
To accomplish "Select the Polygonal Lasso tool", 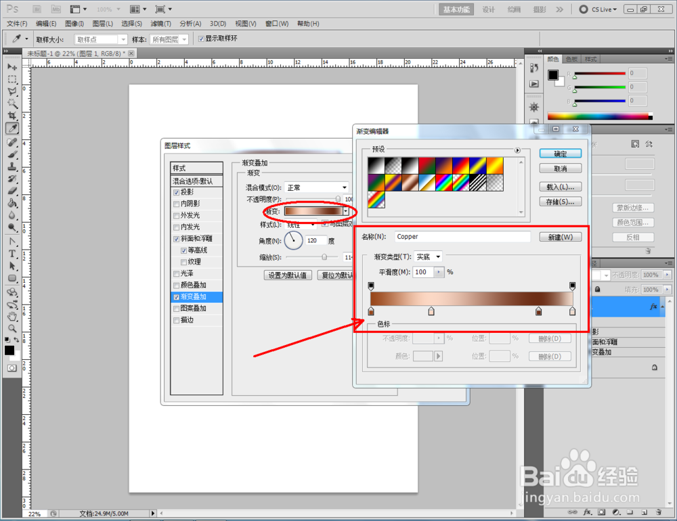I will pos(12,91).
